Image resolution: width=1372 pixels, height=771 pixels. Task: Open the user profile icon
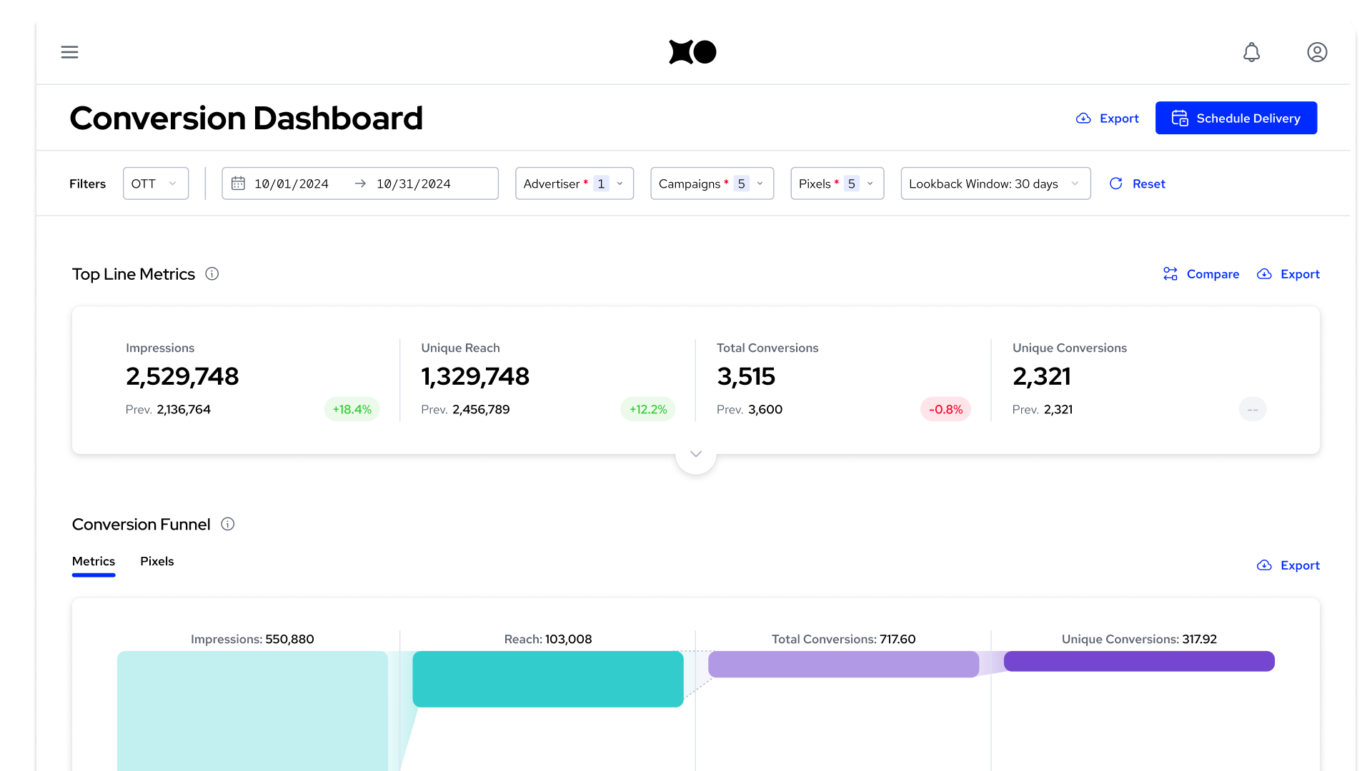pyautogui.click(x=1317, y=52)
